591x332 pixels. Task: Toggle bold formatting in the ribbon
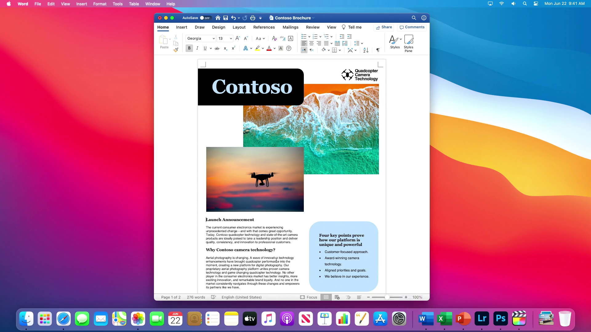click(189, 48)
